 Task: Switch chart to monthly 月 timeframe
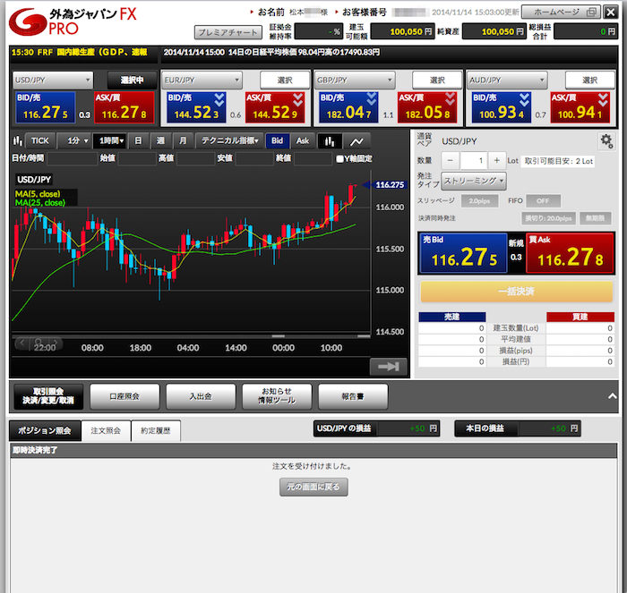tap(183, 141)
